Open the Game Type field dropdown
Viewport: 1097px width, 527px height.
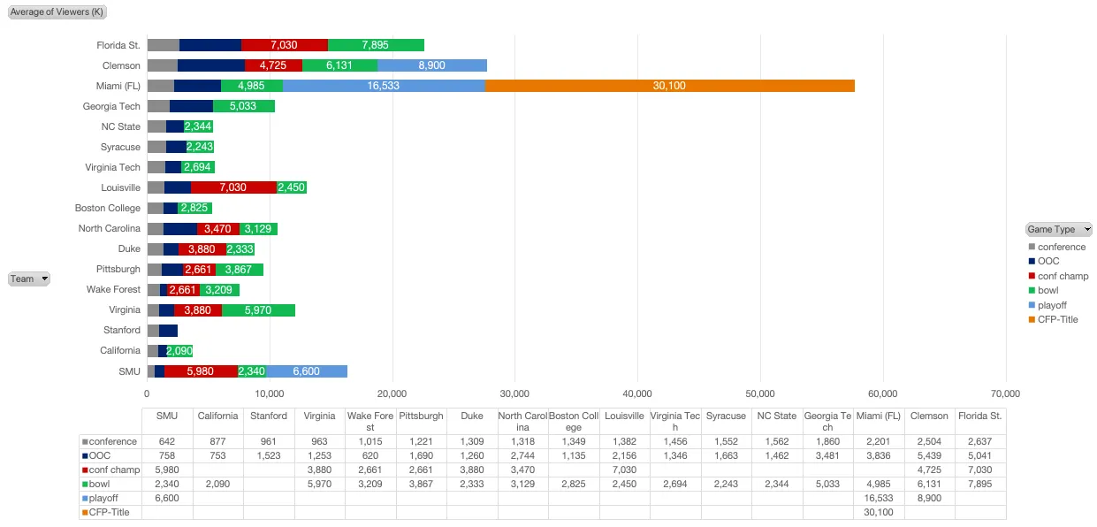pyautogui.click(x=1059, y=229)
